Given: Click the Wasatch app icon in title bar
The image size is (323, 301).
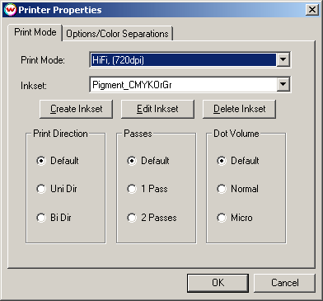Looking at the screenshot, I should click(x=11, y=10).
